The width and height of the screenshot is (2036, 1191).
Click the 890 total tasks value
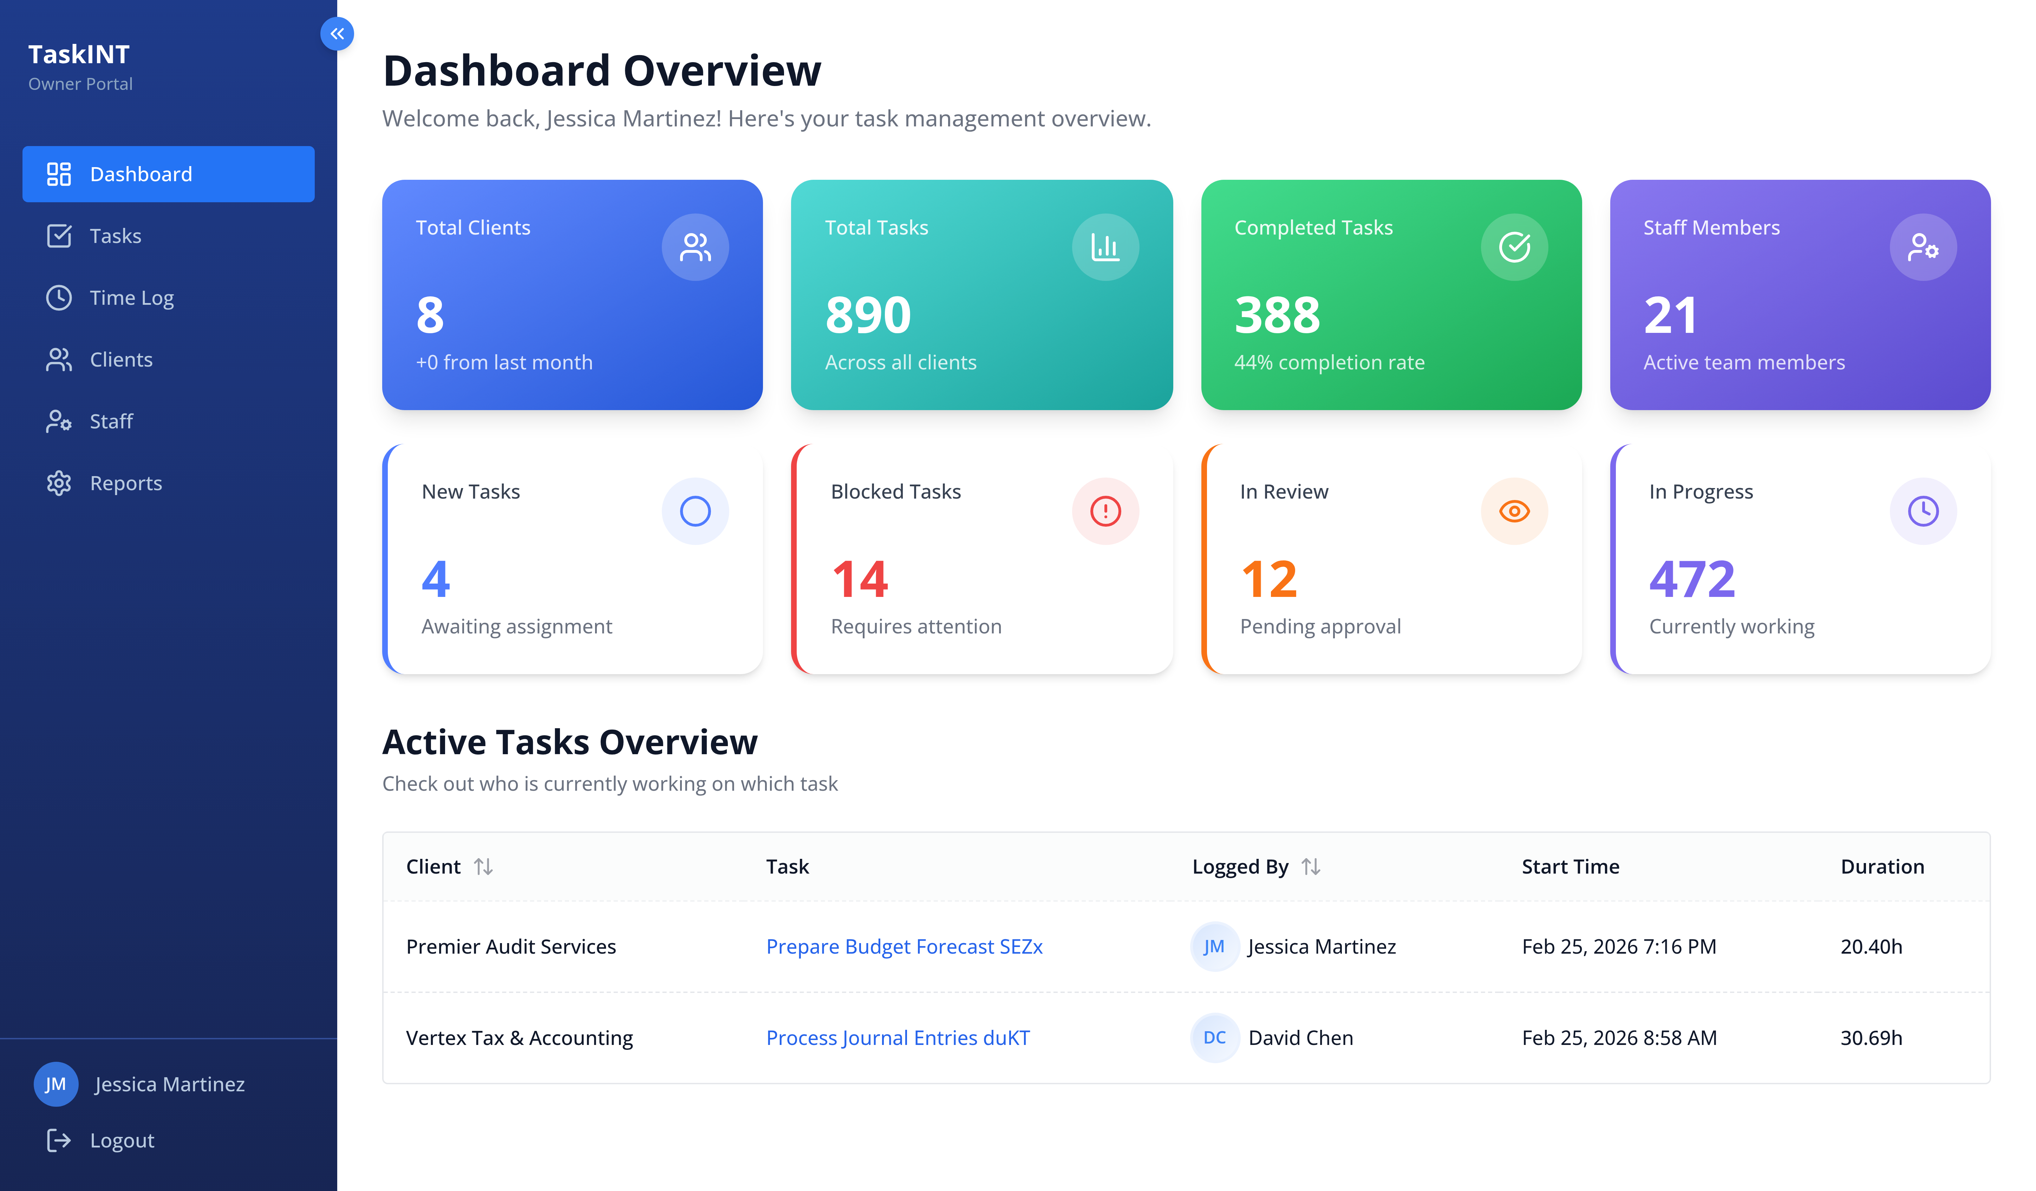[868, 315]
